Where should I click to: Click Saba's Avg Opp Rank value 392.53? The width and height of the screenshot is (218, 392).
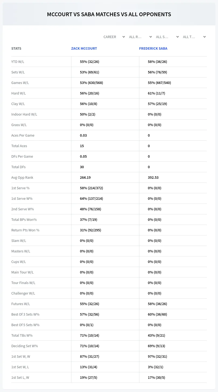tap(153, 177)
